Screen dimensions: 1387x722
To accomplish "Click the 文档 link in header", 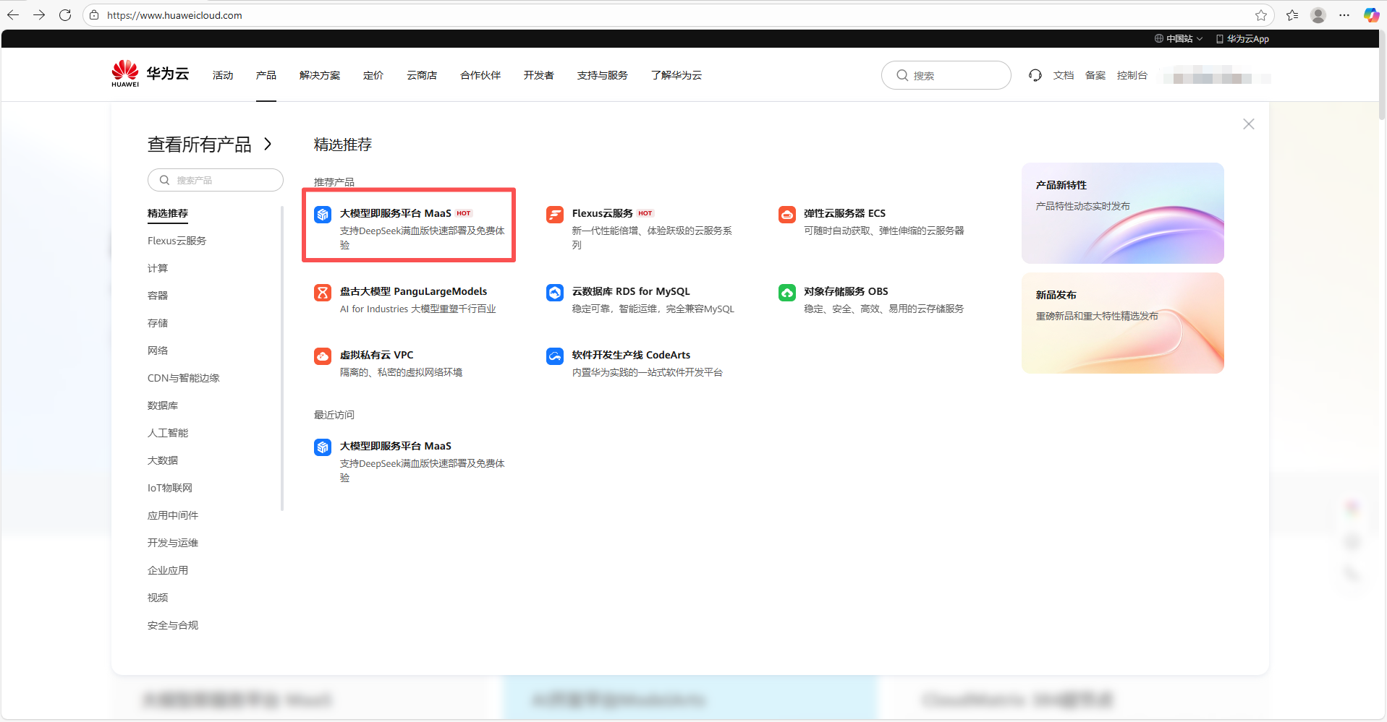I will [1064, 75].
